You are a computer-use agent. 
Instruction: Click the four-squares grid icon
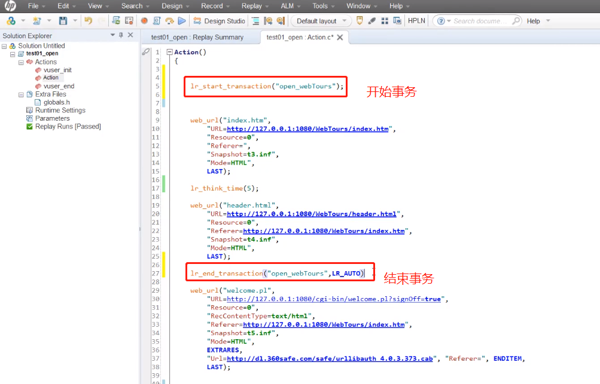pyautogui.click(x=385, y=21)
